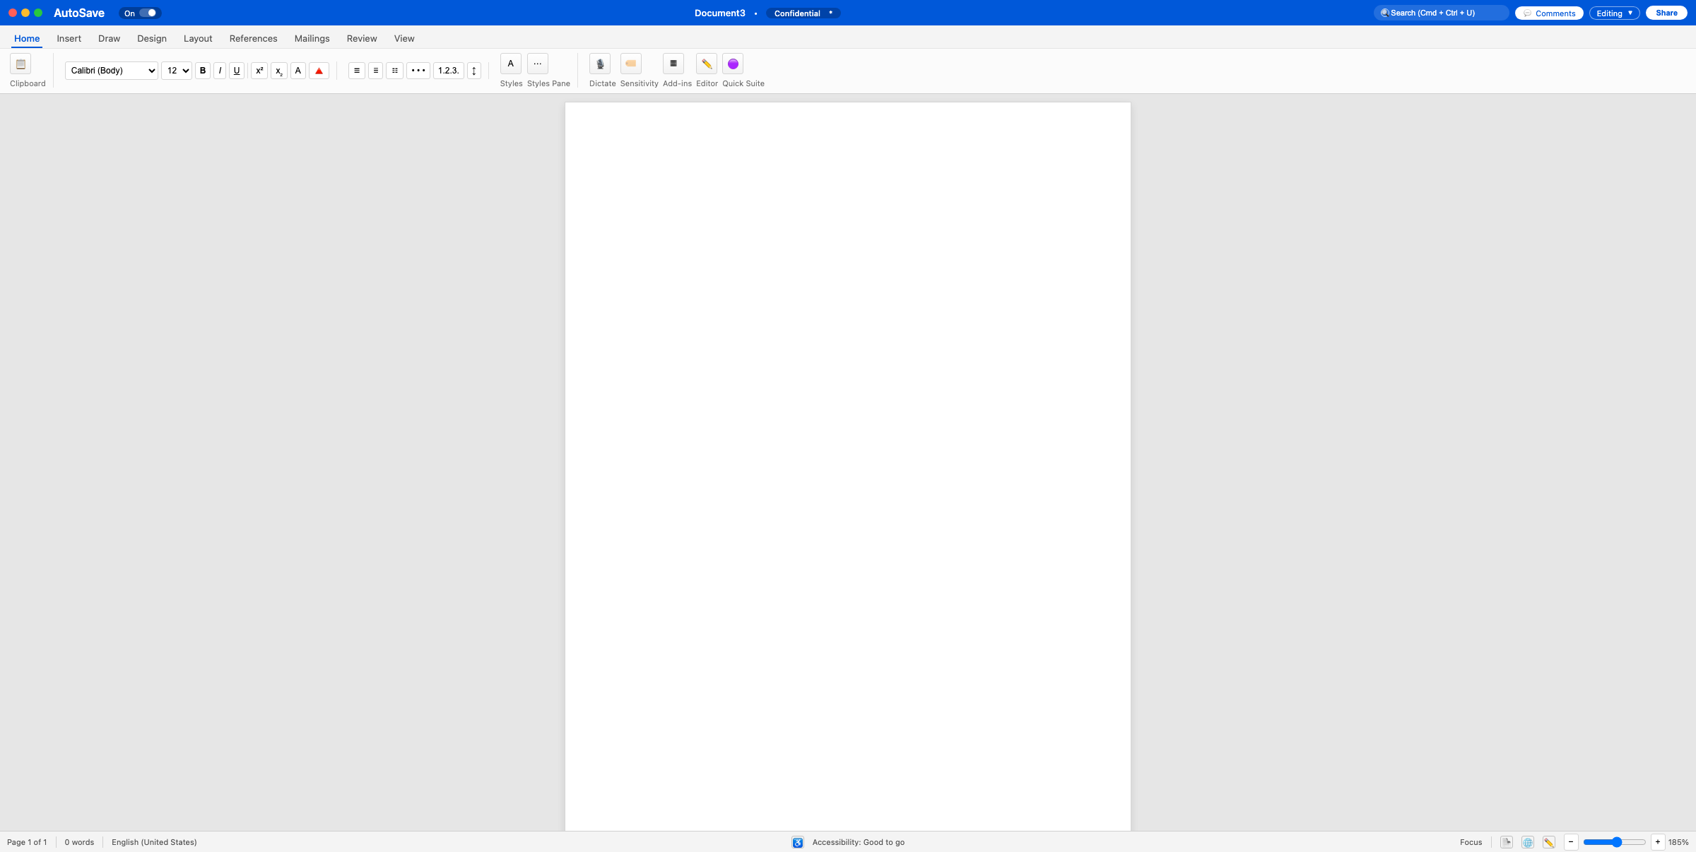Image resolution: width=1696 pixels, height=852 pixels.
Task: Open the Editing mode dropdown
Action: [1614, 13]
